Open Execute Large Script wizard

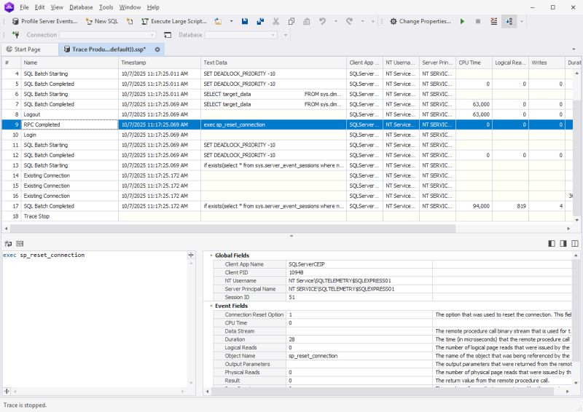[174, 22]
